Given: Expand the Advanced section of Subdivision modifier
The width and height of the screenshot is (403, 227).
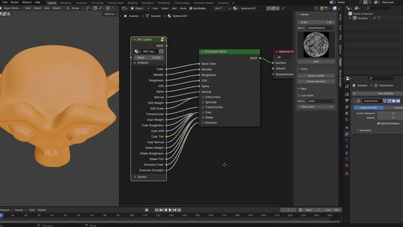Looking at the screenshot, I should pos(358,131).
